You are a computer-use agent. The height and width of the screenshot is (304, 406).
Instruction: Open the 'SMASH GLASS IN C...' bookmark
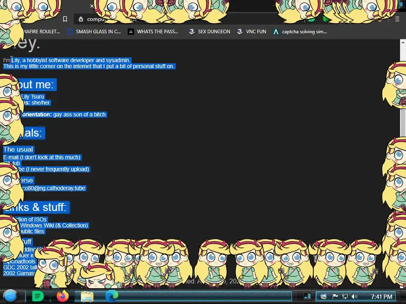(x=94, y=32)
